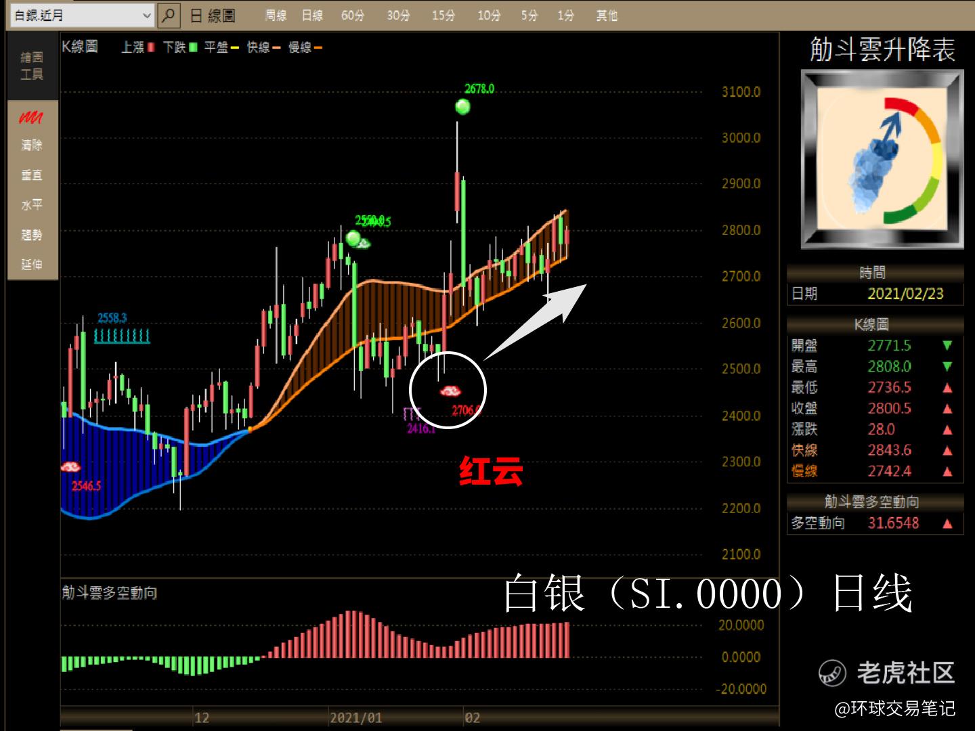975x731 pixels.
Task: Click the 多空動向 value 31.6548
Action: (893, 523)
